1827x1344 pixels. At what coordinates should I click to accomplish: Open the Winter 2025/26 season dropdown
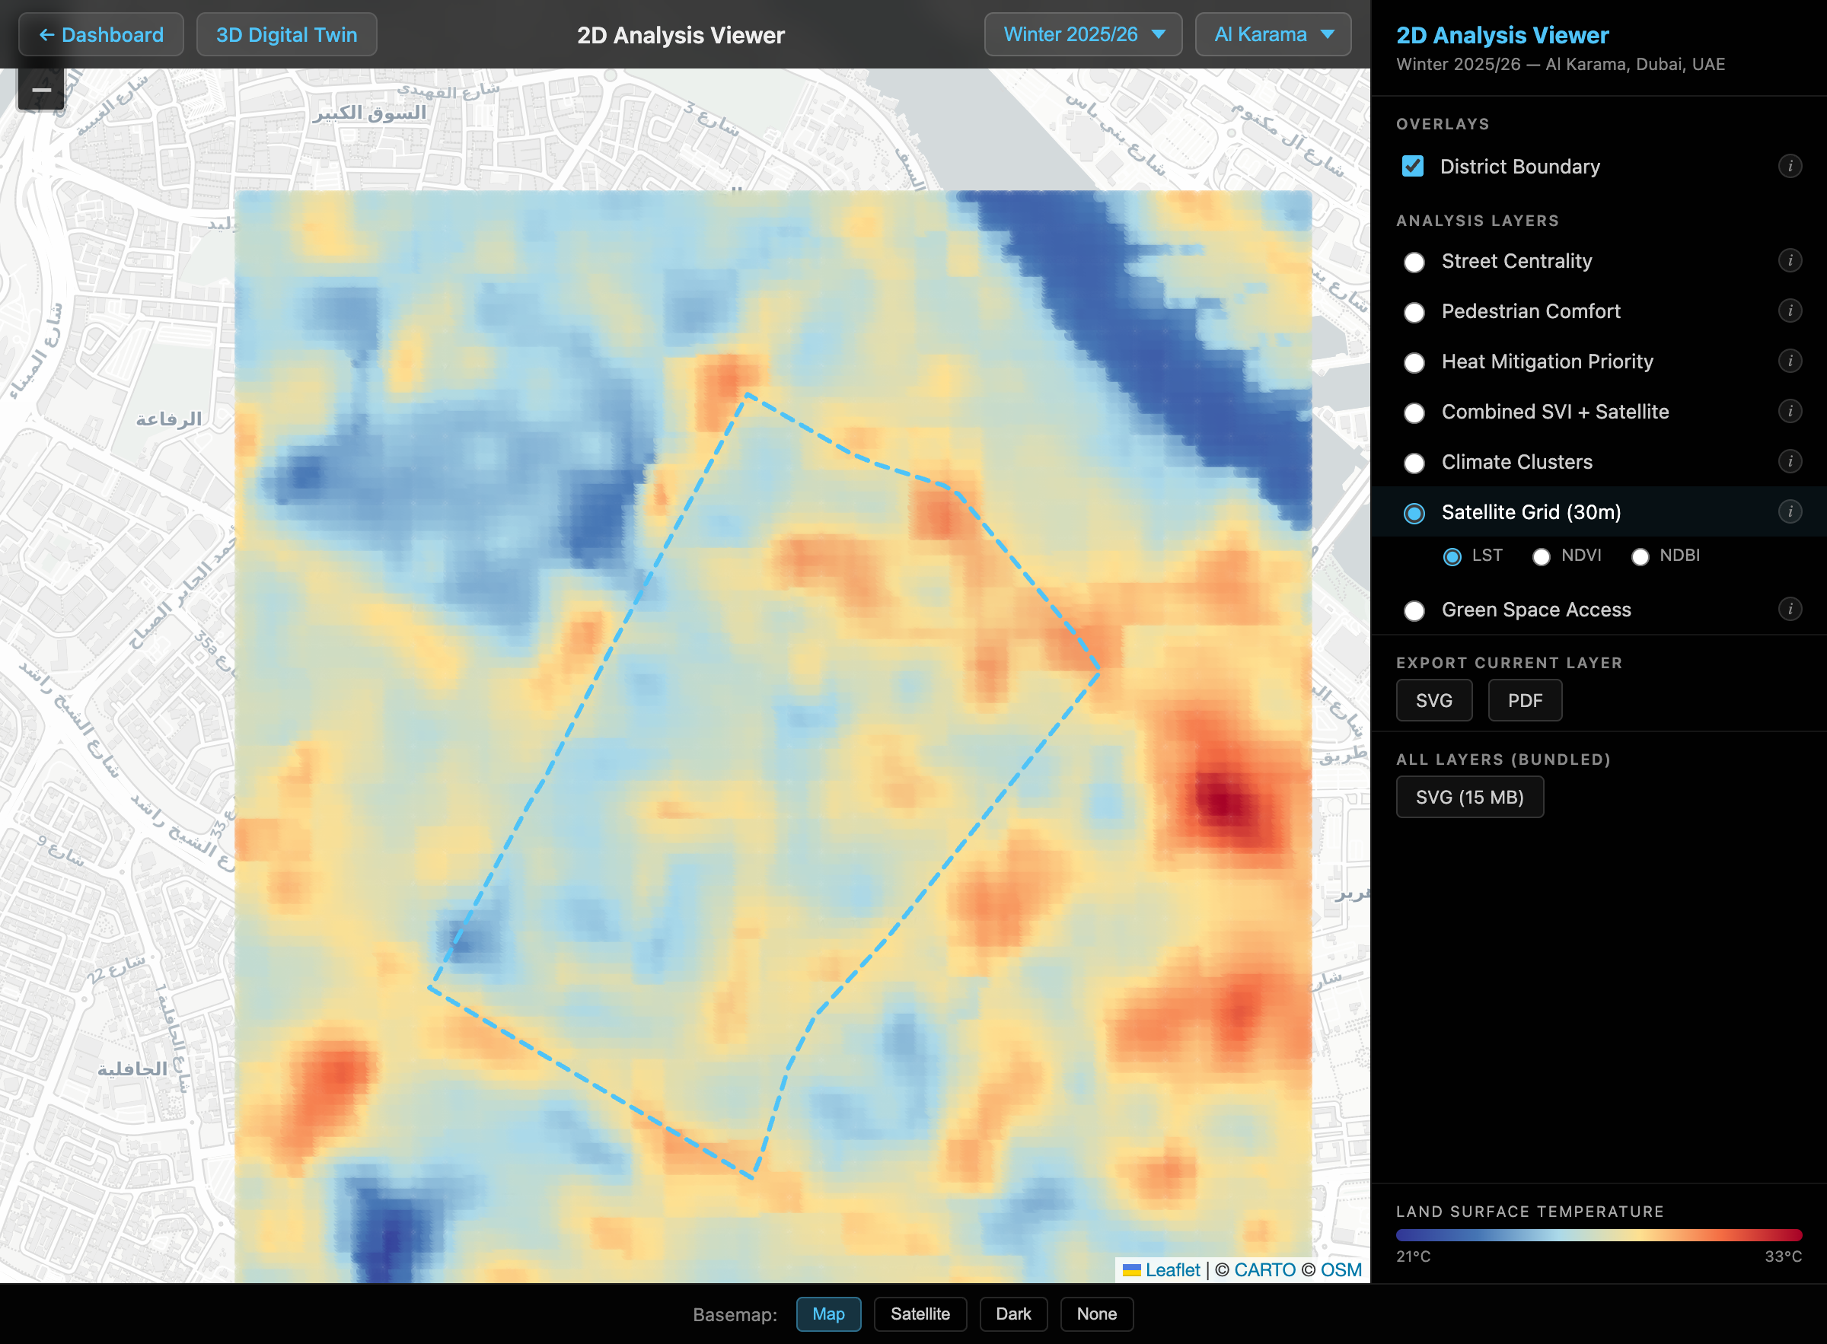click(x=1083, y=35)
